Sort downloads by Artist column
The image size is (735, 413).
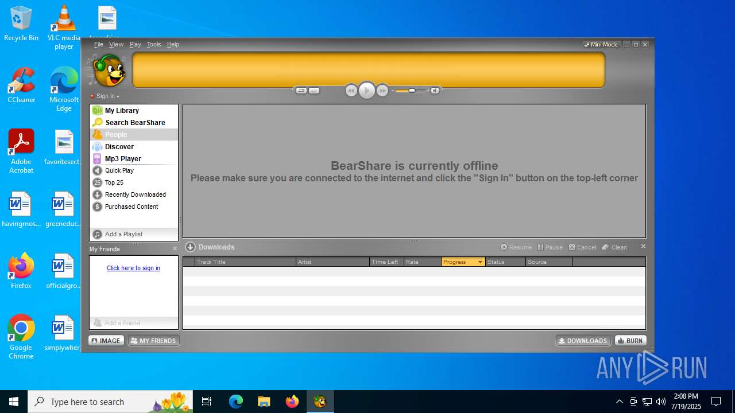332,262
